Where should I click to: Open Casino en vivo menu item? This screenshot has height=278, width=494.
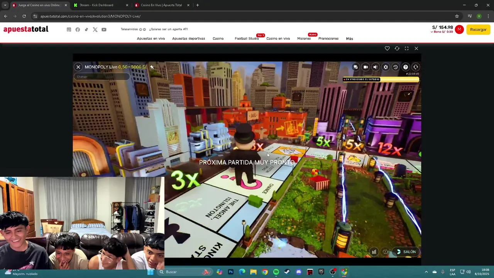[278, 39]
